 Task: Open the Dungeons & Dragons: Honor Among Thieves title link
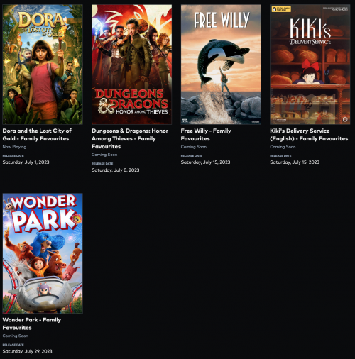click(x=130, y=138)
